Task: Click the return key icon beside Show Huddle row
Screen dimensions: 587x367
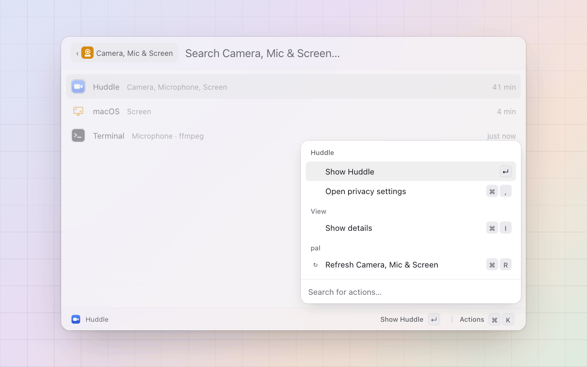Action: pyautogui.click(x=505, y=172)
